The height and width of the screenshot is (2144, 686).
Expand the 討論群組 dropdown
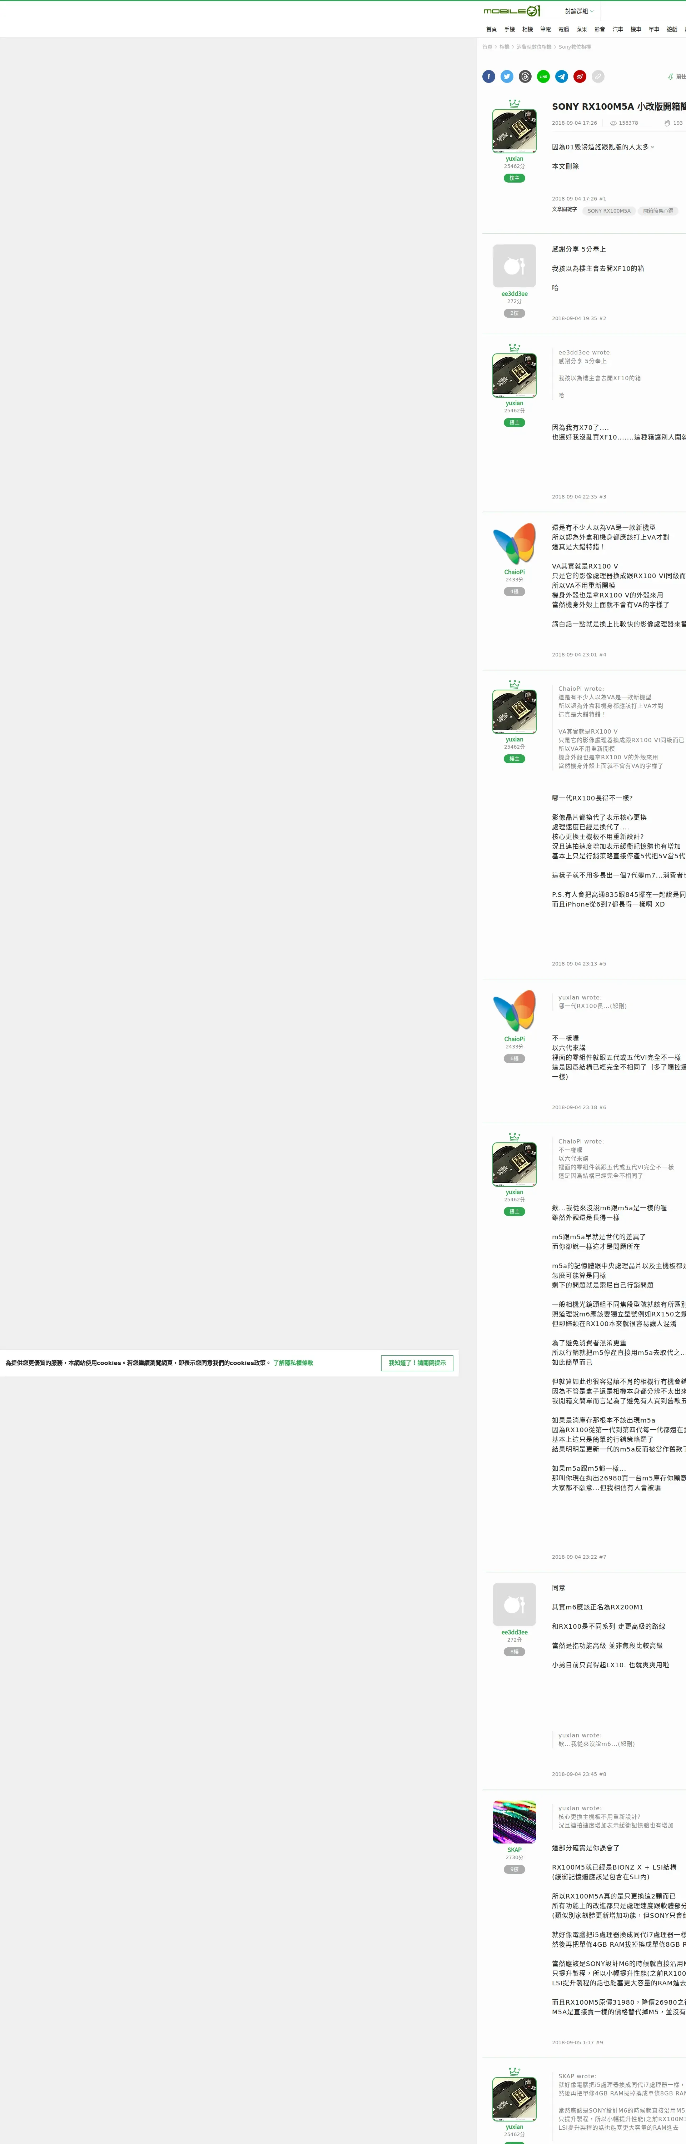pyautogui.click(x=580, y=12)
